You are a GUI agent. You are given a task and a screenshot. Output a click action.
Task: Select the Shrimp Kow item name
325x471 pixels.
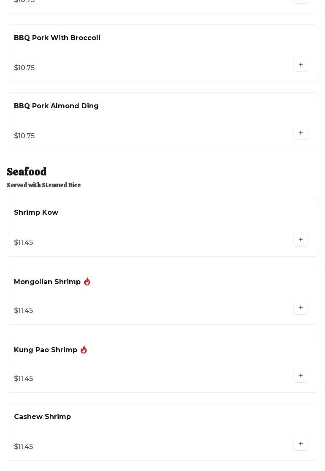click(36, 213)
